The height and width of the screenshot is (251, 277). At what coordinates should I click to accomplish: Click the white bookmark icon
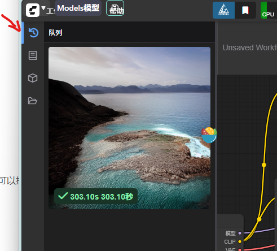point(245,10)
